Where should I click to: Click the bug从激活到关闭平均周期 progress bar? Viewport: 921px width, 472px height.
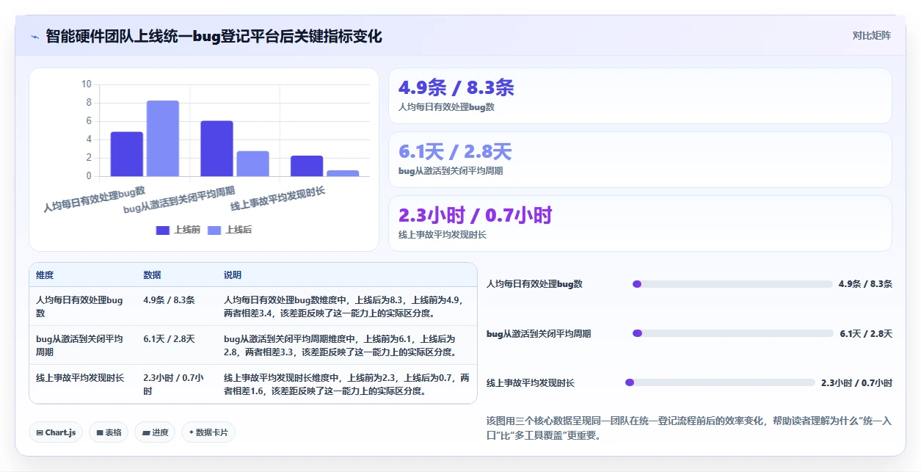(x=733, y=333)
